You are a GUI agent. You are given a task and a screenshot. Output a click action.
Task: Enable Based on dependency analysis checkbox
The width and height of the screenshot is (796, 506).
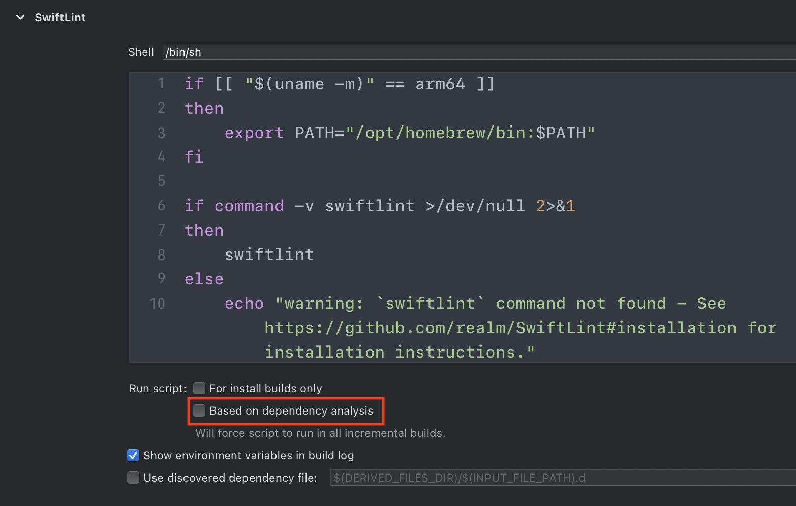point(199,410)
